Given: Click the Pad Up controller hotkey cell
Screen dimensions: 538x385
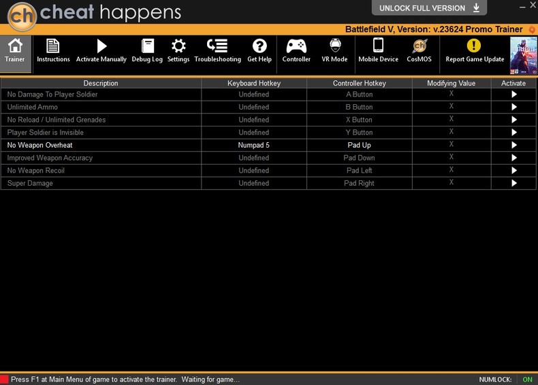Looking at the screenshot, I should coord(359,145).
